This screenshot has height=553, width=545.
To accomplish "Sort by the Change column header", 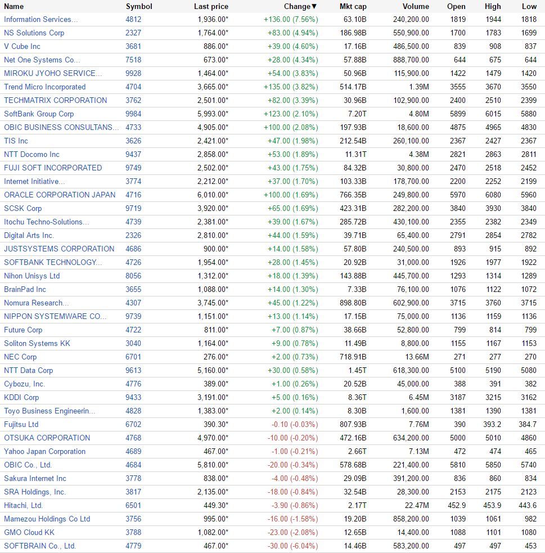I will point(300,6).
